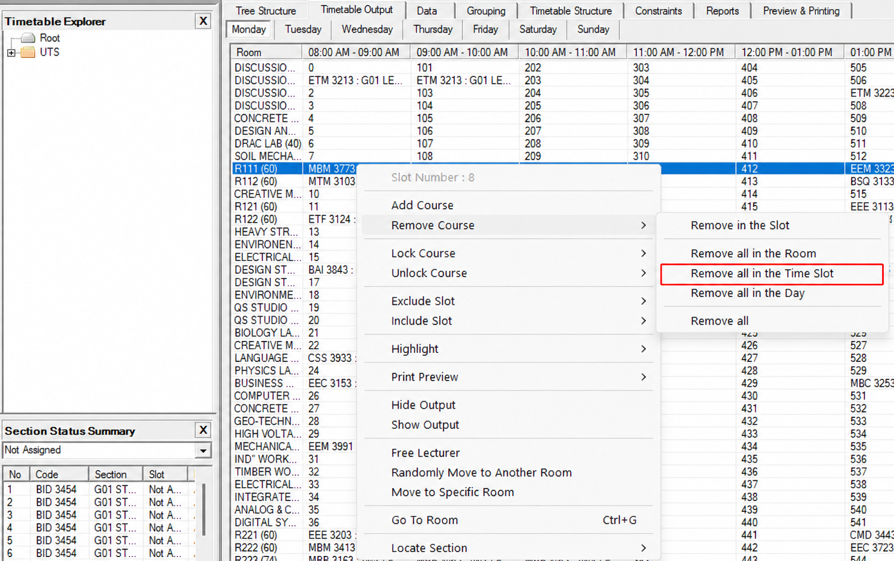Switch to the Tree Structure tab
This screenshot has width=894, height=561.
[266, 11]
